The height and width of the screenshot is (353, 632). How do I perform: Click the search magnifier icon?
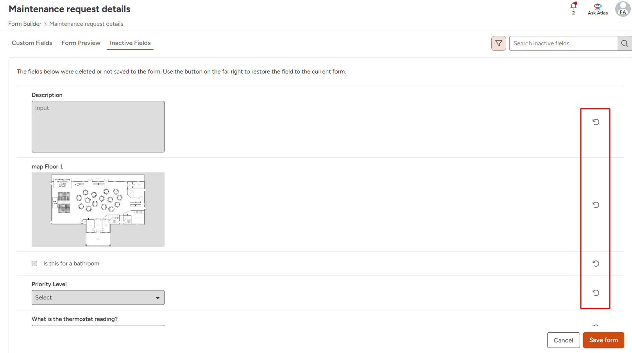[625, 43]
